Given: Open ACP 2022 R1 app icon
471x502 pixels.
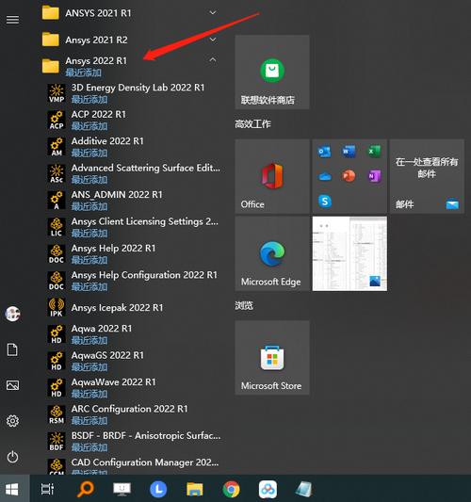Looking at the screenshot, I should 57,121.
